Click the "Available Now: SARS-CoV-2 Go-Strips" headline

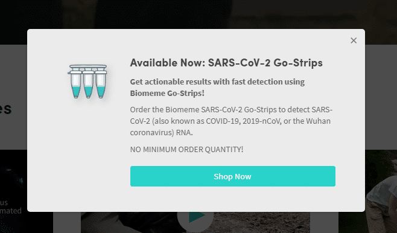coord(226,63)
